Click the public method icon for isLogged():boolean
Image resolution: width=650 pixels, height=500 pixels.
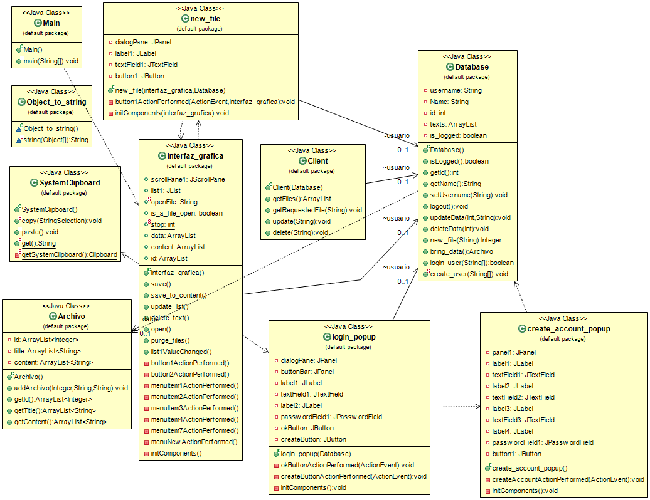pos(425,162)
